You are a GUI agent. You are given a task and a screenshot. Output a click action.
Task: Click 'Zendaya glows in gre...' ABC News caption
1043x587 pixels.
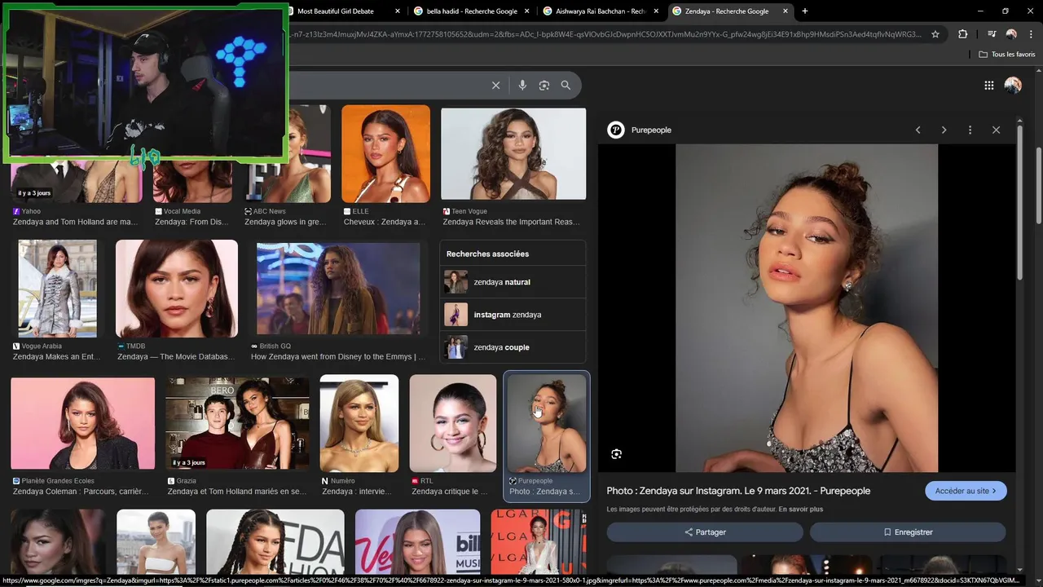point(285,222)
